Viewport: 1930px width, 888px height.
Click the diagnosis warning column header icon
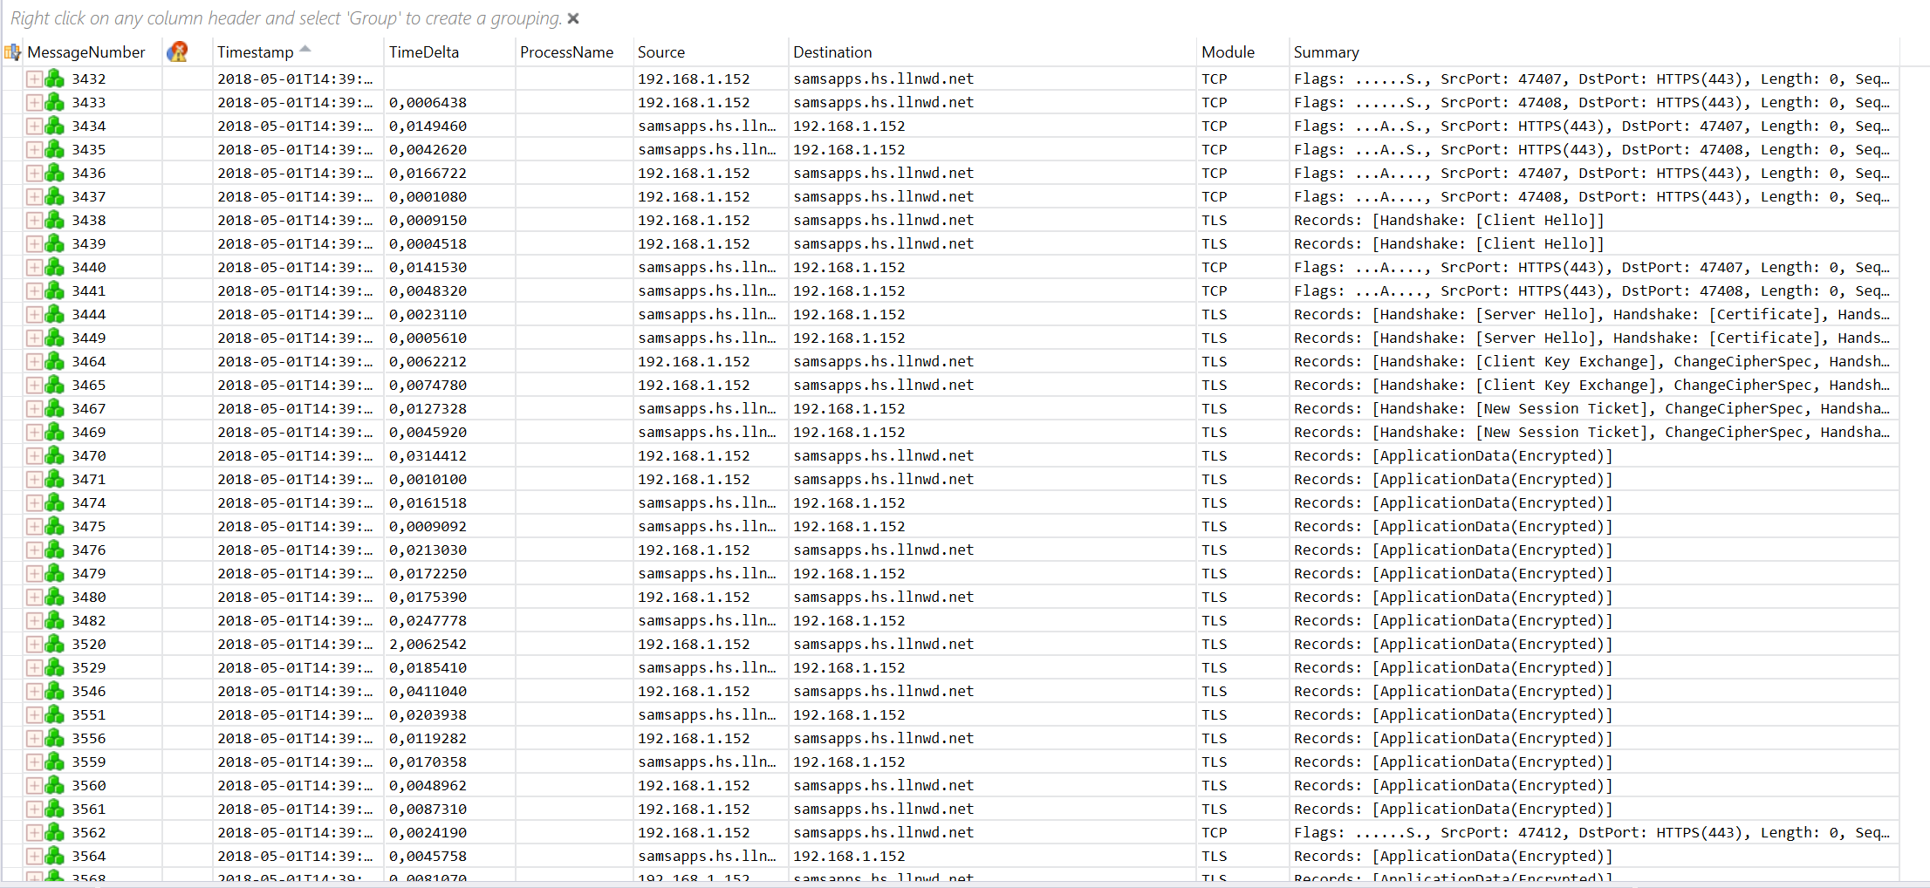point(177,52)
